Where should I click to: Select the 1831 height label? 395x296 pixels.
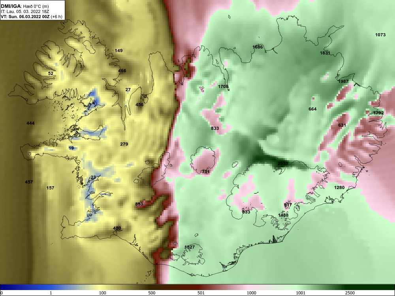click(325, 53)
